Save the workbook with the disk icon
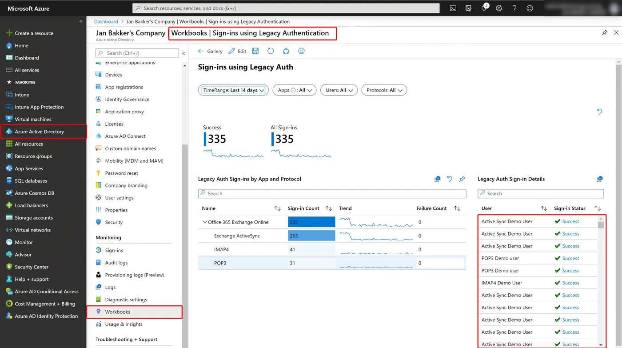This screenshot has height=348, width=622. pyautogui.click(x=255, y=51)
